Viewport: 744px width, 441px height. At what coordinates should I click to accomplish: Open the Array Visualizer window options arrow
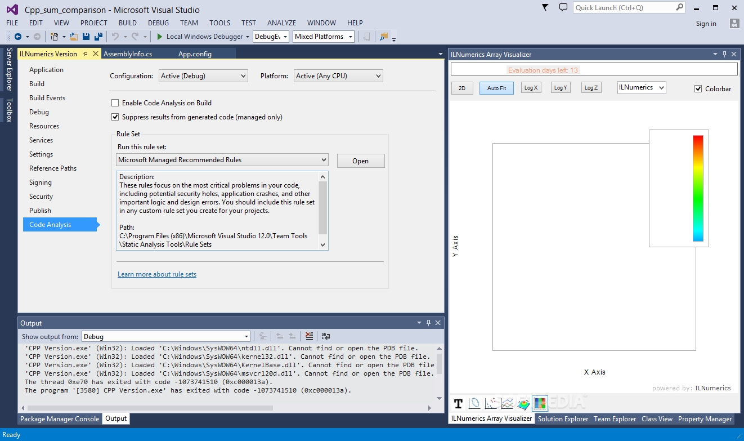[715, 54]
